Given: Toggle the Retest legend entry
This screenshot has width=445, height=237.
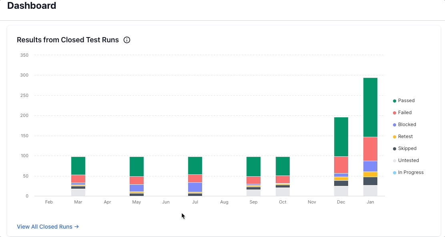Looking at the screenshot, I should tap(405, 136).
